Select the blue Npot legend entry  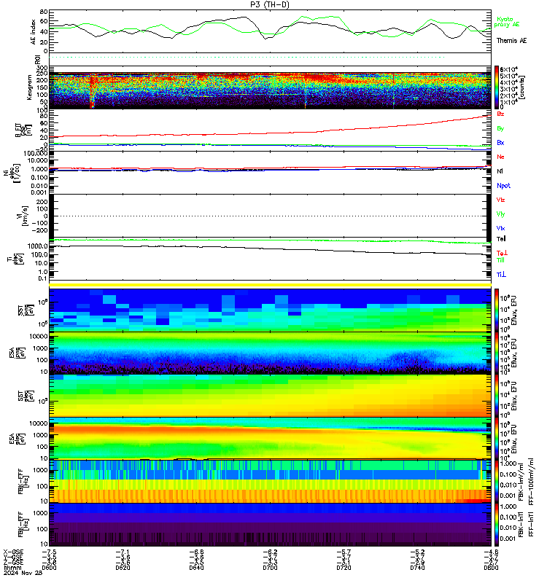[503, 186]
